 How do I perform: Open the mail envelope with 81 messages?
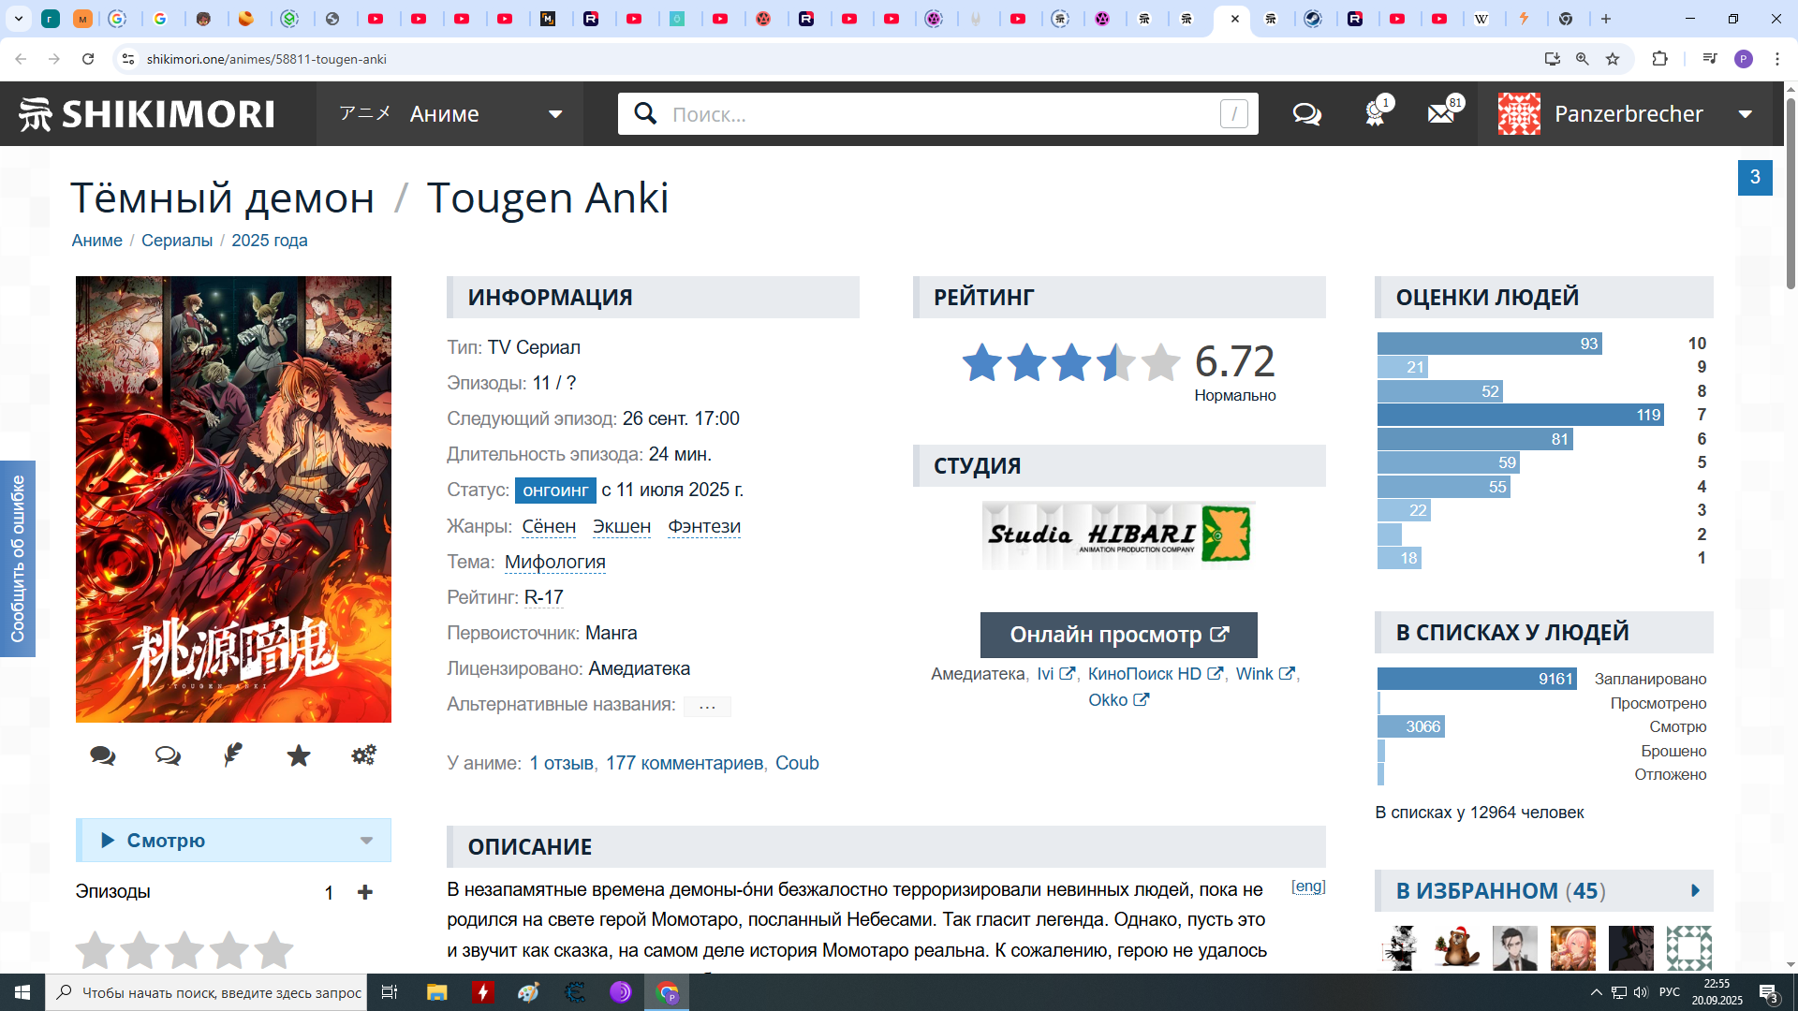1441,114
